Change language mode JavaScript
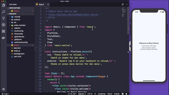The width and height of the screenshot is (169, 95). tap(102, 94)
